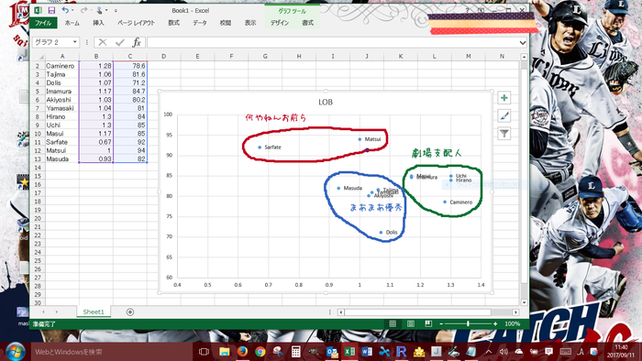The width and height of the screenshot is (642, 361).
Task: Cancel entry with formula bar X
Action: coord(103,42)
